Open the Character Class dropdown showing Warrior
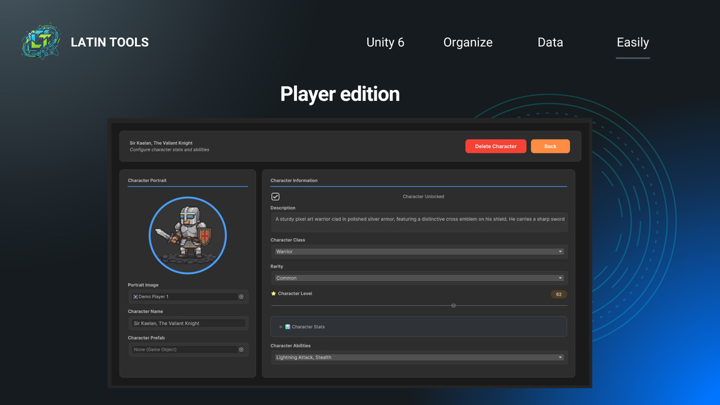The width and height of the screenshot is (720, 405). pyautogui.click(x=418, y=251)
